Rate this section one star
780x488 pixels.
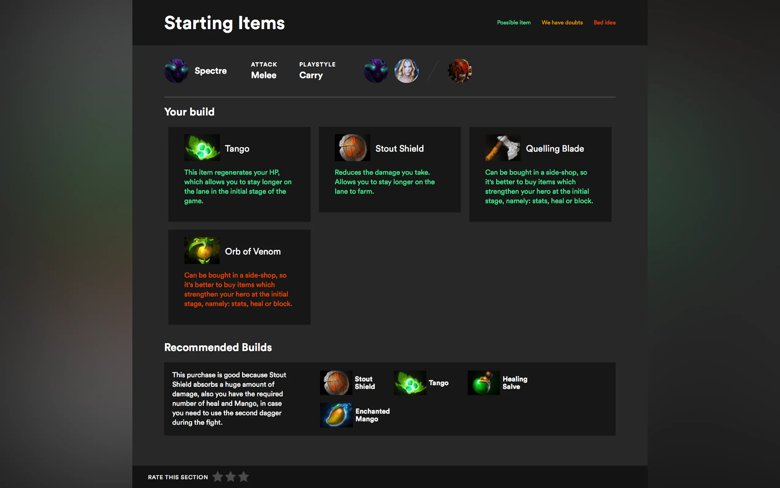[x=218, y=477]
